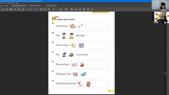Switch to the Tools tab
The height and width of the screenshot is (95, 169).
click(6, 6)
